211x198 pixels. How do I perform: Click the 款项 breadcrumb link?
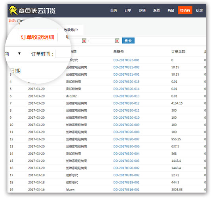(x=11, y=21)
